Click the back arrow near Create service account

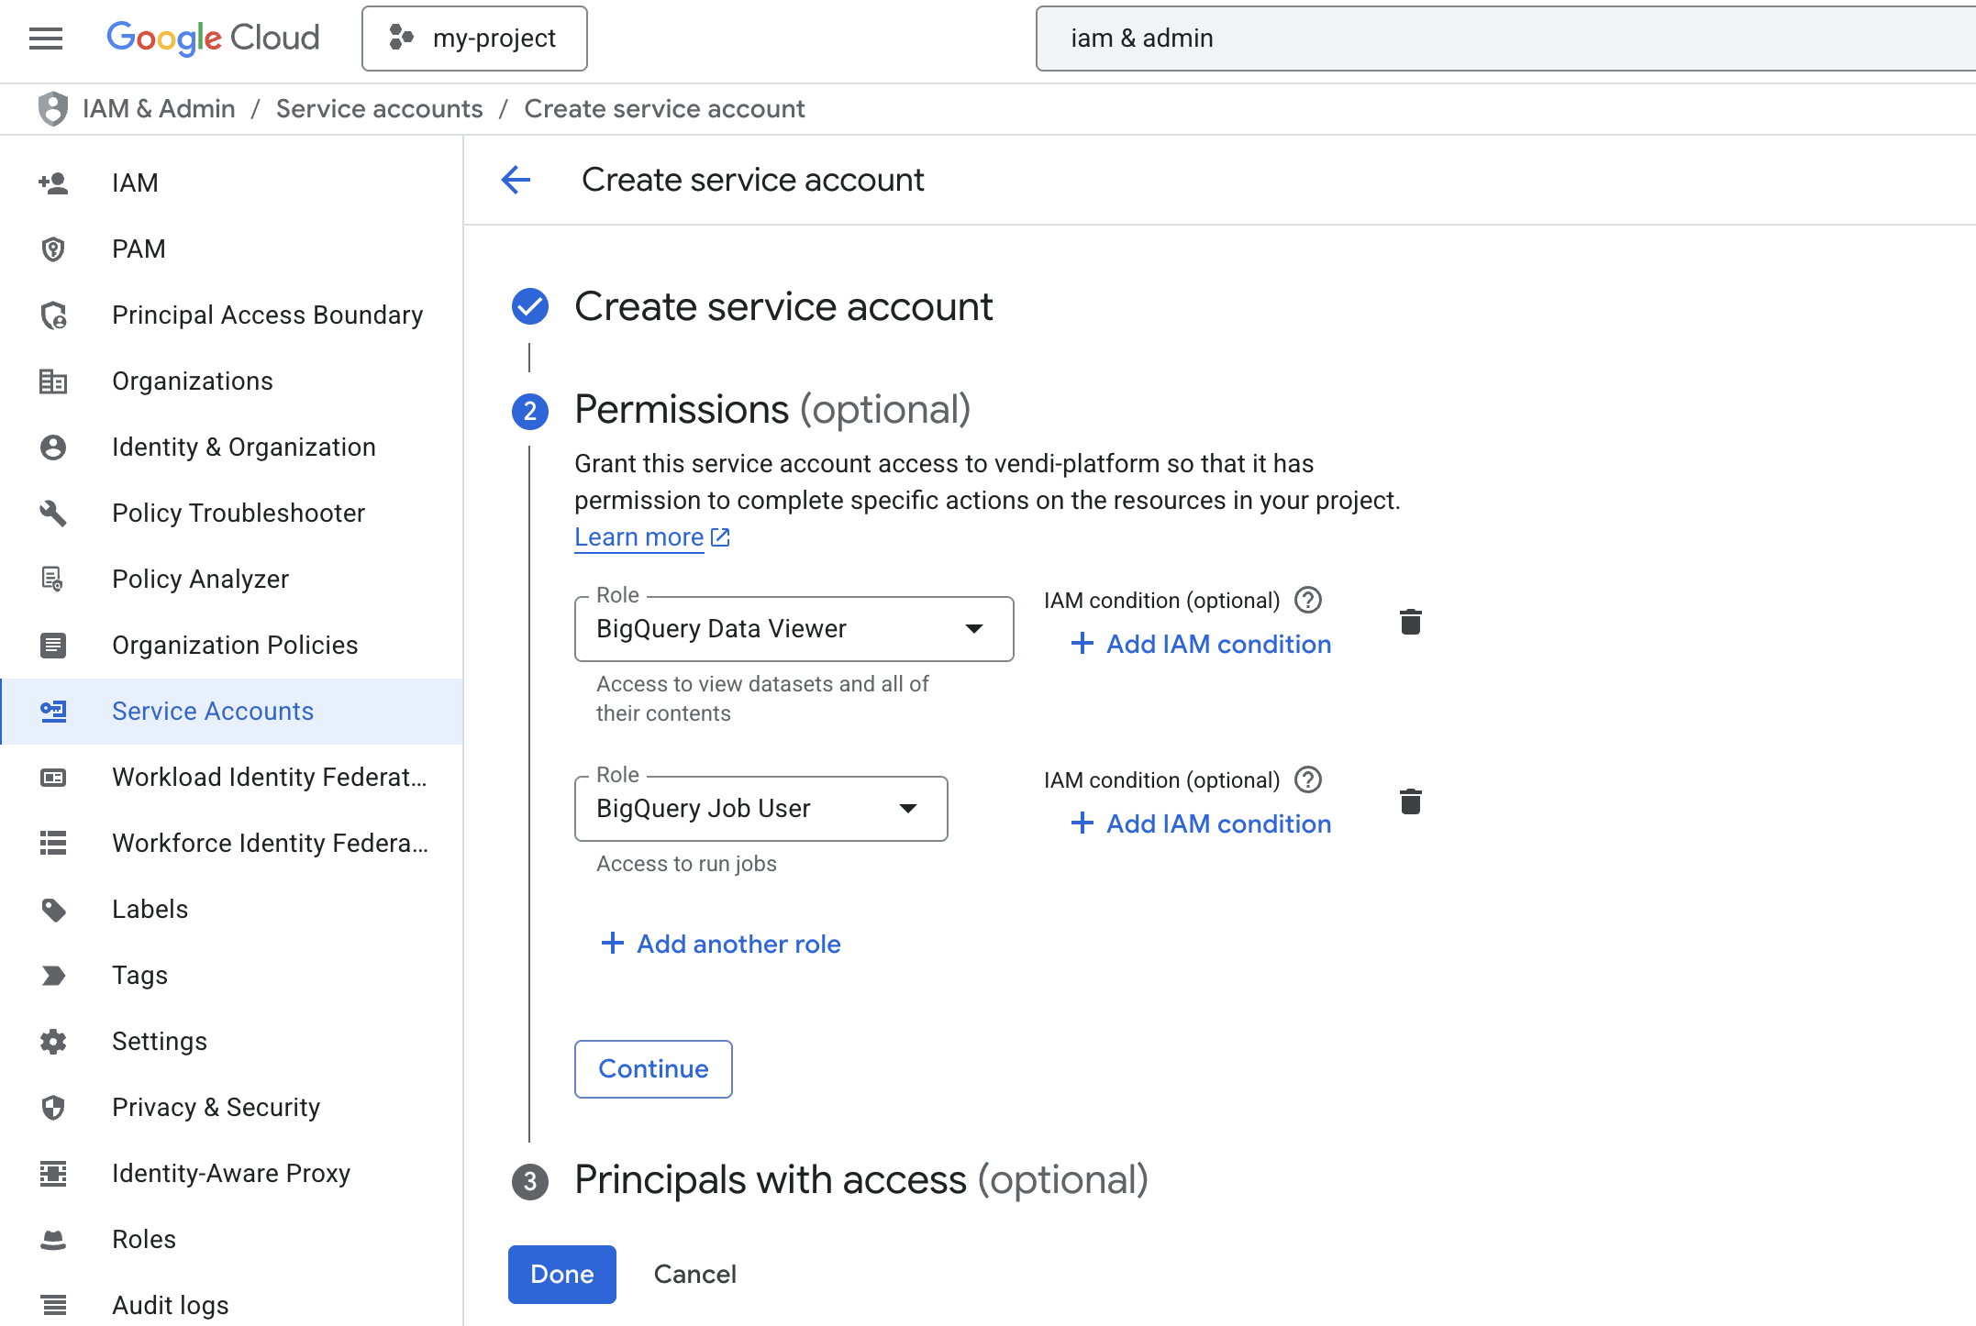(x=516, y=180)
